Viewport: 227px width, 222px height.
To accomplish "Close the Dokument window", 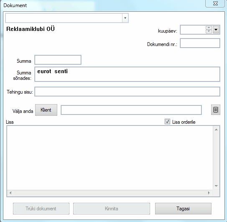I will pyautogui.click(x=215, y=3).
